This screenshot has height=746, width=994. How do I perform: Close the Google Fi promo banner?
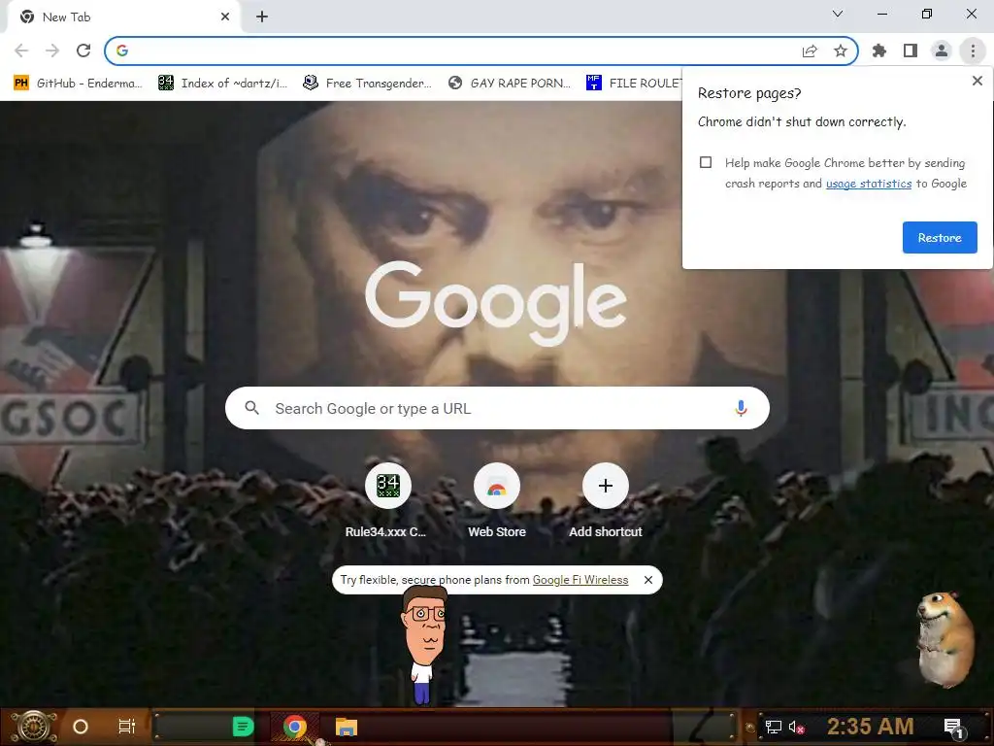647,580
